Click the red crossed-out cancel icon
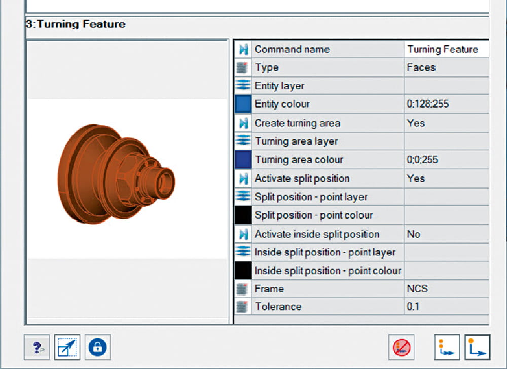507x369 pixels. pyautogui.click(x=401, y=347)
